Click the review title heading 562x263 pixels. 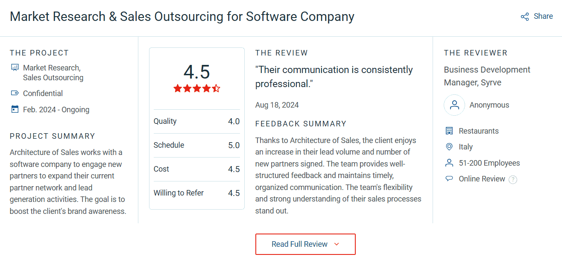point(182,17)
